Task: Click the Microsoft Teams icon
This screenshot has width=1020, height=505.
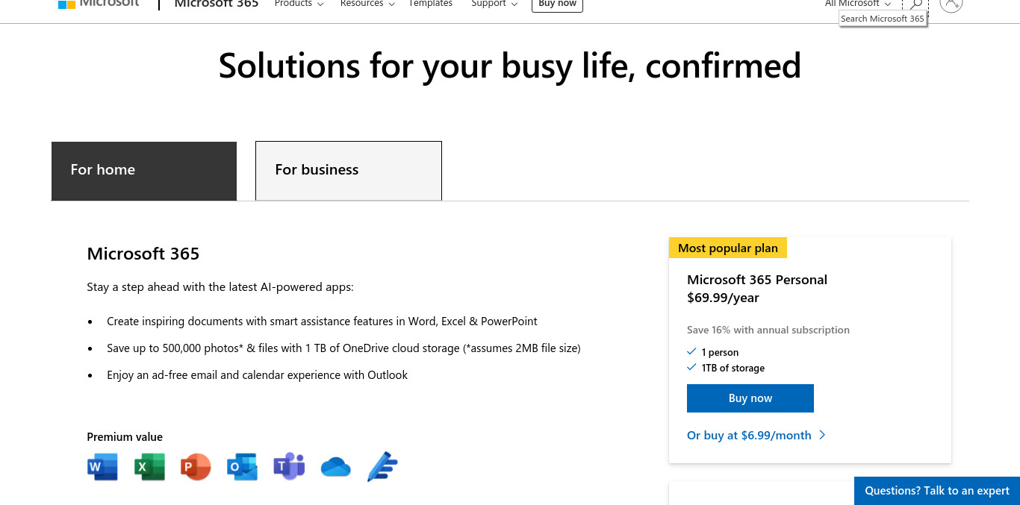Action: pyautogui.click(x=289, y=467)
